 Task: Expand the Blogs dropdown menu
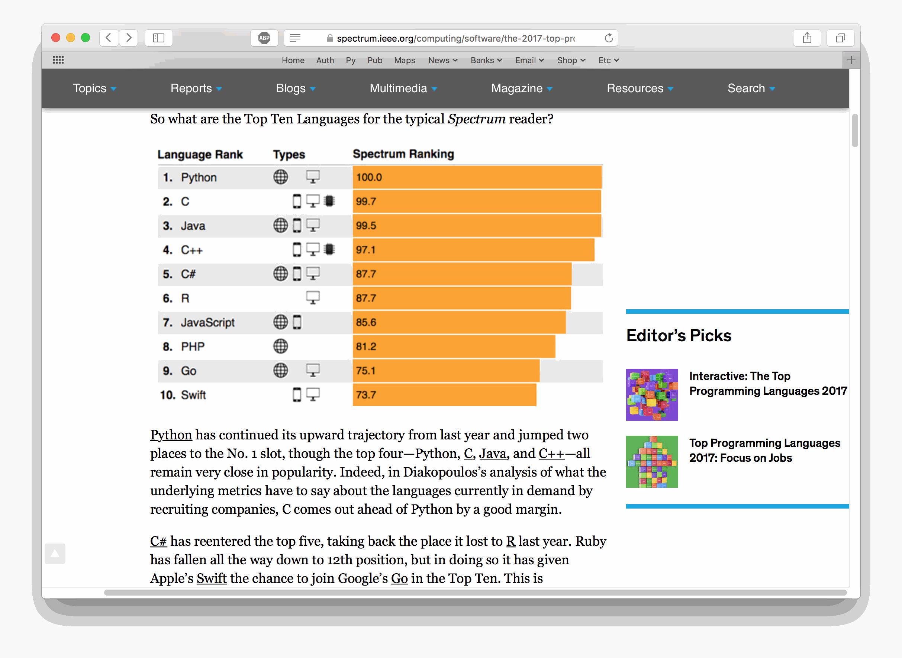click(x=296, y=88)
